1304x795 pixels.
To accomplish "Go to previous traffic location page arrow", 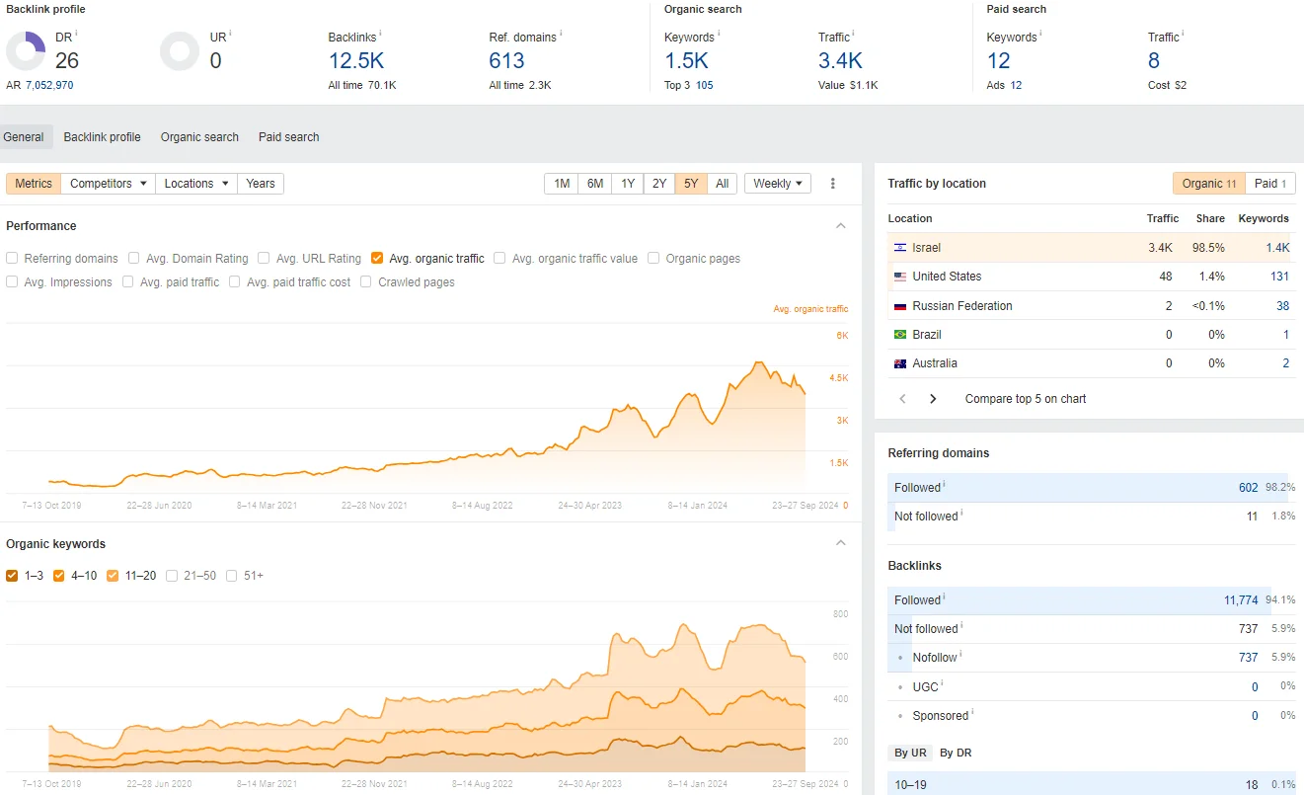I will (902, 399).
